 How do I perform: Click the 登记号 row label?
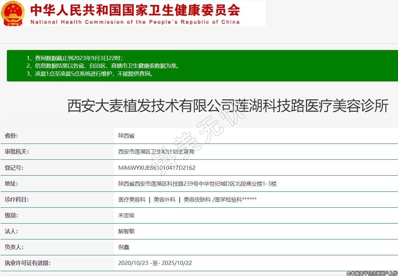tap(14, 168)
